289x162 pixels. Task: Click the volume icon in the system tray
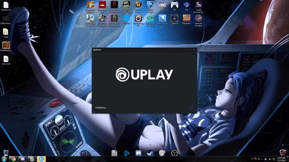click(x=270, y=159)
